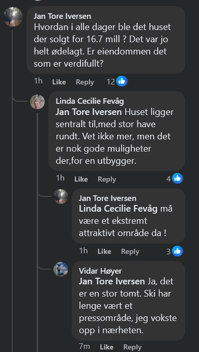Reply to Vidar Høyer's comment
This screenshot has height=352, width=199.
point(132,347)
